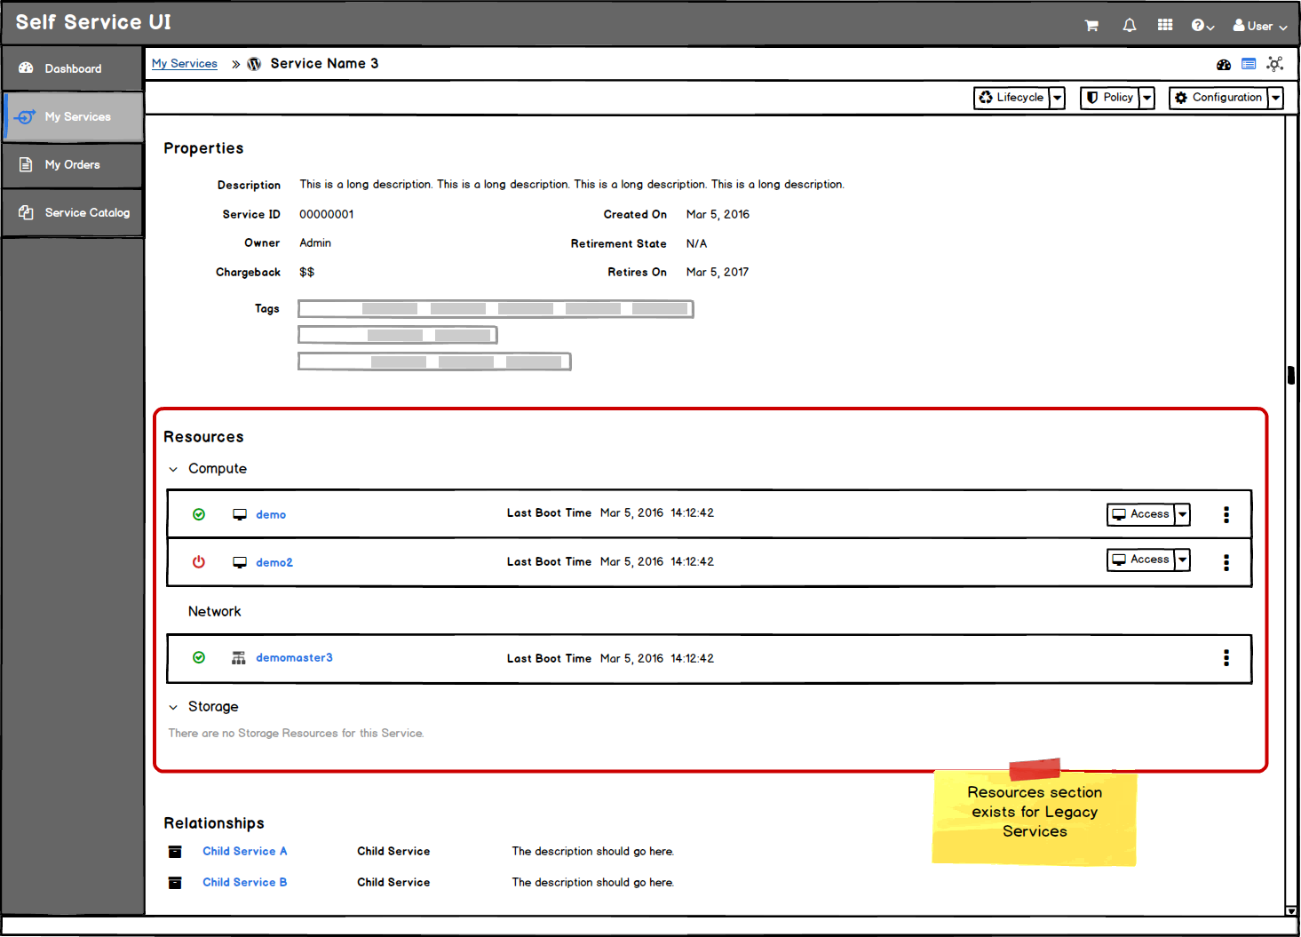Click the Network section heading

tap(214, 611)
